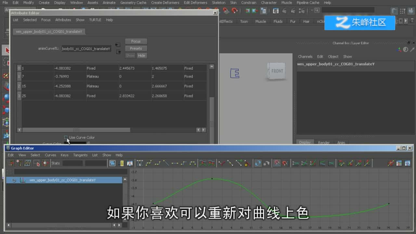Select key row with value -3.76993
Image resolution: width=416 pixels, height=234 pixels.
point(112,76)
